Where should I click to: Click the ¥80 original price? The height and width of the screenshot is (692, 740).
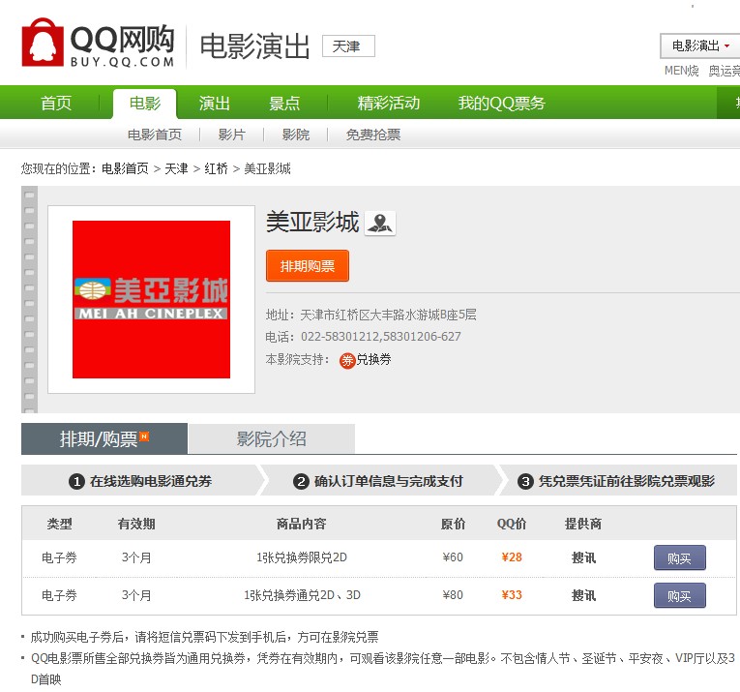coord(453,595)
